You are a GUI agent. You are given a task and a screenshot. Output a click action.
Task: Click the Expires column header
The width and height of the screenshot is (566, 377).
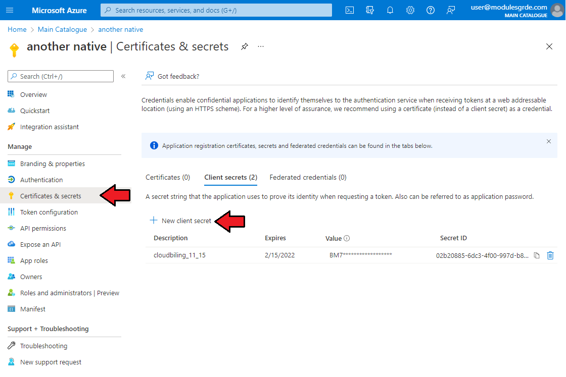point(275,238)
